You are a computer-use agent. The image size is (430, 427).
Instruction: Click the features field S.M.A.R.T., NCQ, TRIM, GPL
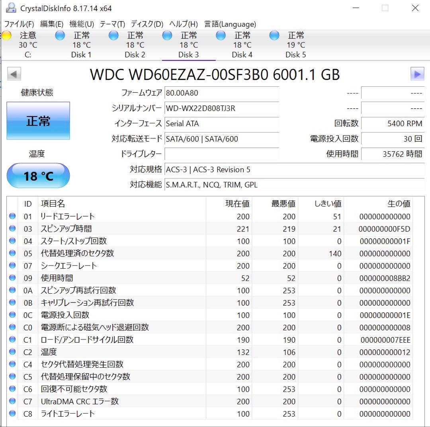[x=294, y=185]
